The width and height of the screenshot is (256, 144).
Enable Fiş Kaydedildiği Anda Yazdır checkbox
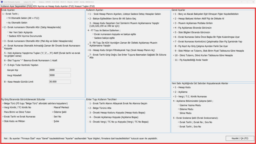174,60
